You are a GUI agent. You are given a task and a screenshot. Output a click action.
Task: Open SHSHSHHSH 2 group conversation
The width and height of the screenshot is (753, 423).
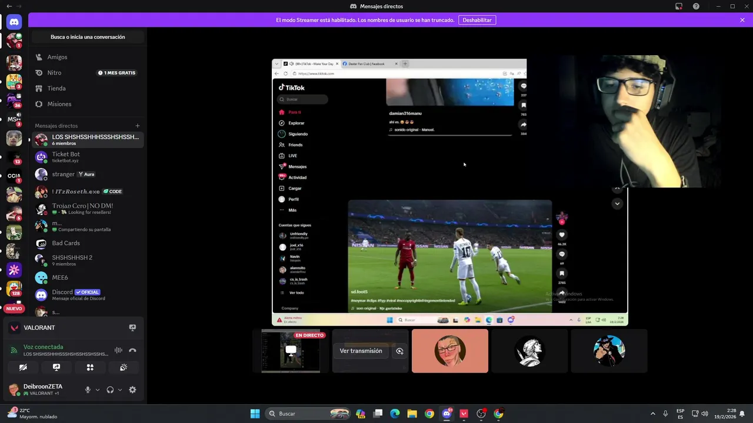pos(88,260)
